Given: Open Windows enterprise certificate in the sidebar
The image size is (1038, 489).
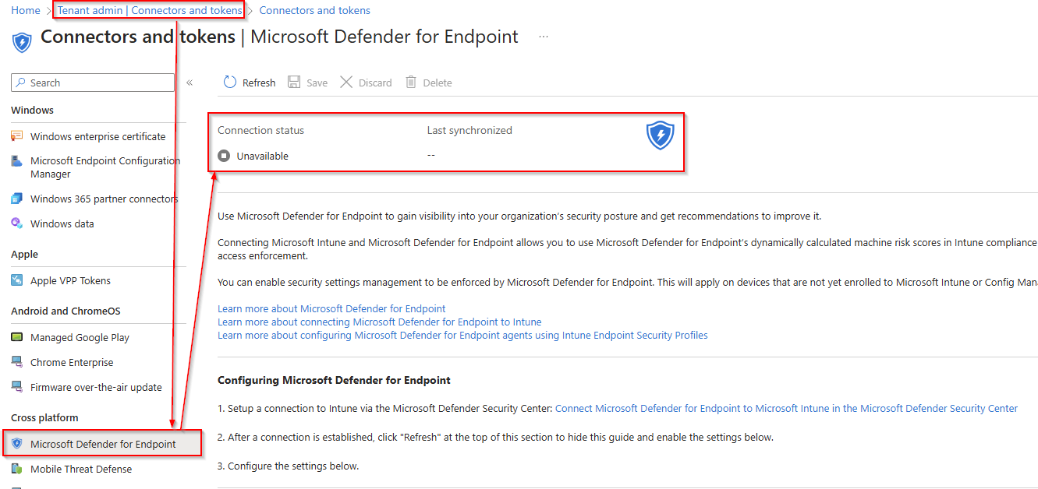Looking at the screenshot, I should [x=98, y=136].
